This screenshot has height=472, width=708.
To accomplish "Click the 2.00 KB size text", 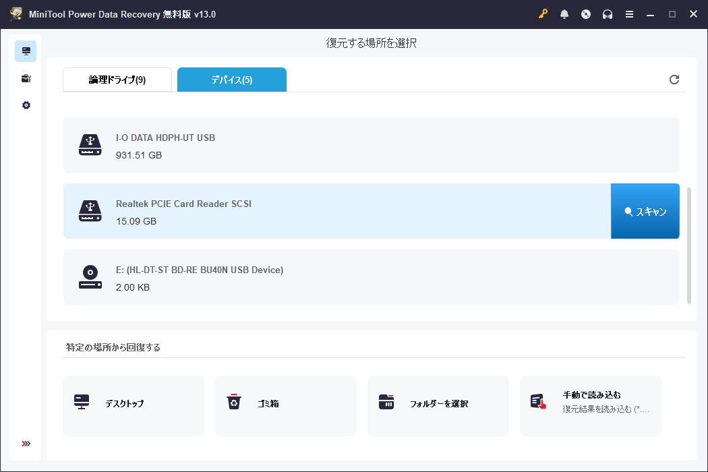I will (x=133, y=287).
